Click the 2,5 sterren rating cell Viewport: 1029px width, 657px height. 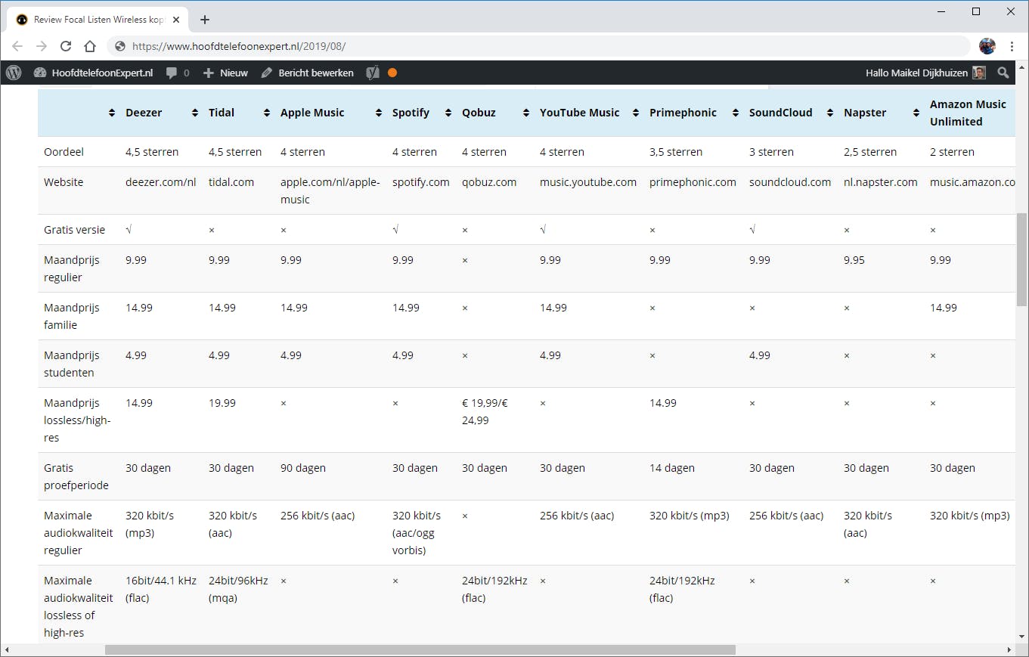tap(870, 152)
